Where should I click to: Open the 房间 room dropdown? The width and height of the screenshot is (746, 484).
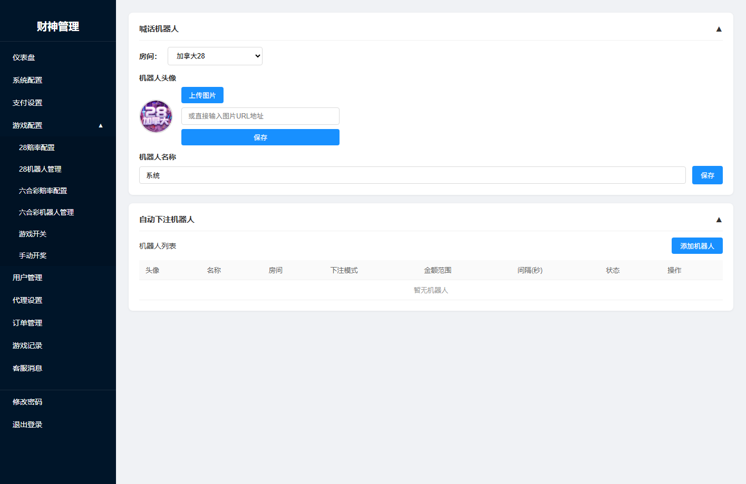[x=215, y=56]
